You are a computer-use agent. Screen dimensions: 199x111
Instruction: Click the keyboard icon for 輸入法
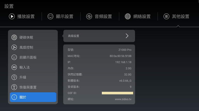click(14, 67)
